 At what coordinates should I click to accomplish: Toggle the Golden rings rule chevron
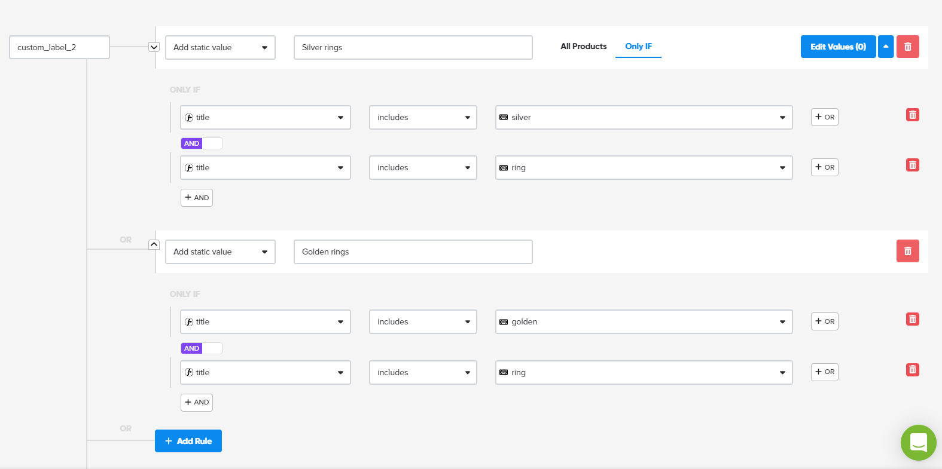[154, 244]
